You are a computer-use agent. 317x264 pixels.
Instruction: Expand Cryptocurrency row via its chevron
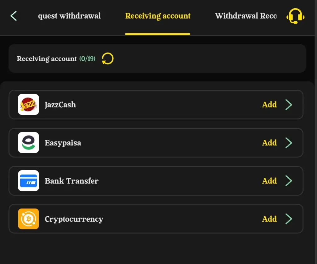point(289,219)
